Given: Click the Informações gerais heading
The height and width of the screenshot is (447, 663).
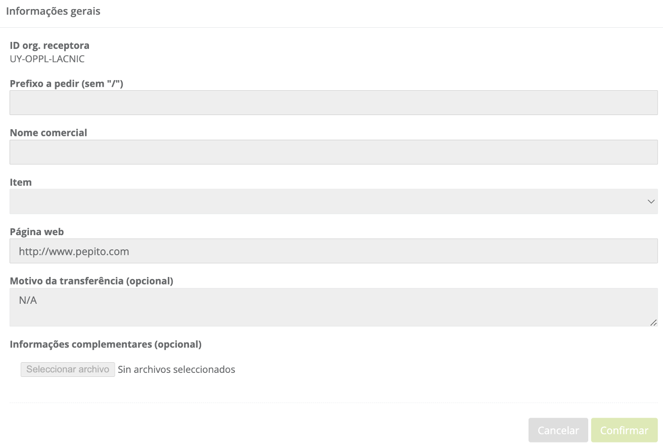Looking at the screenshot, I should click(x=53, y=11).
